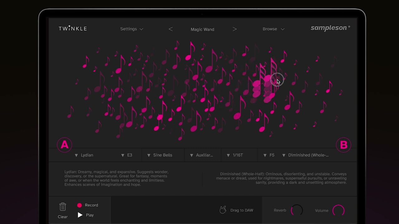399x224 pixels.
Task: Click the Drag to DAW text
Action: coord(242,210)
